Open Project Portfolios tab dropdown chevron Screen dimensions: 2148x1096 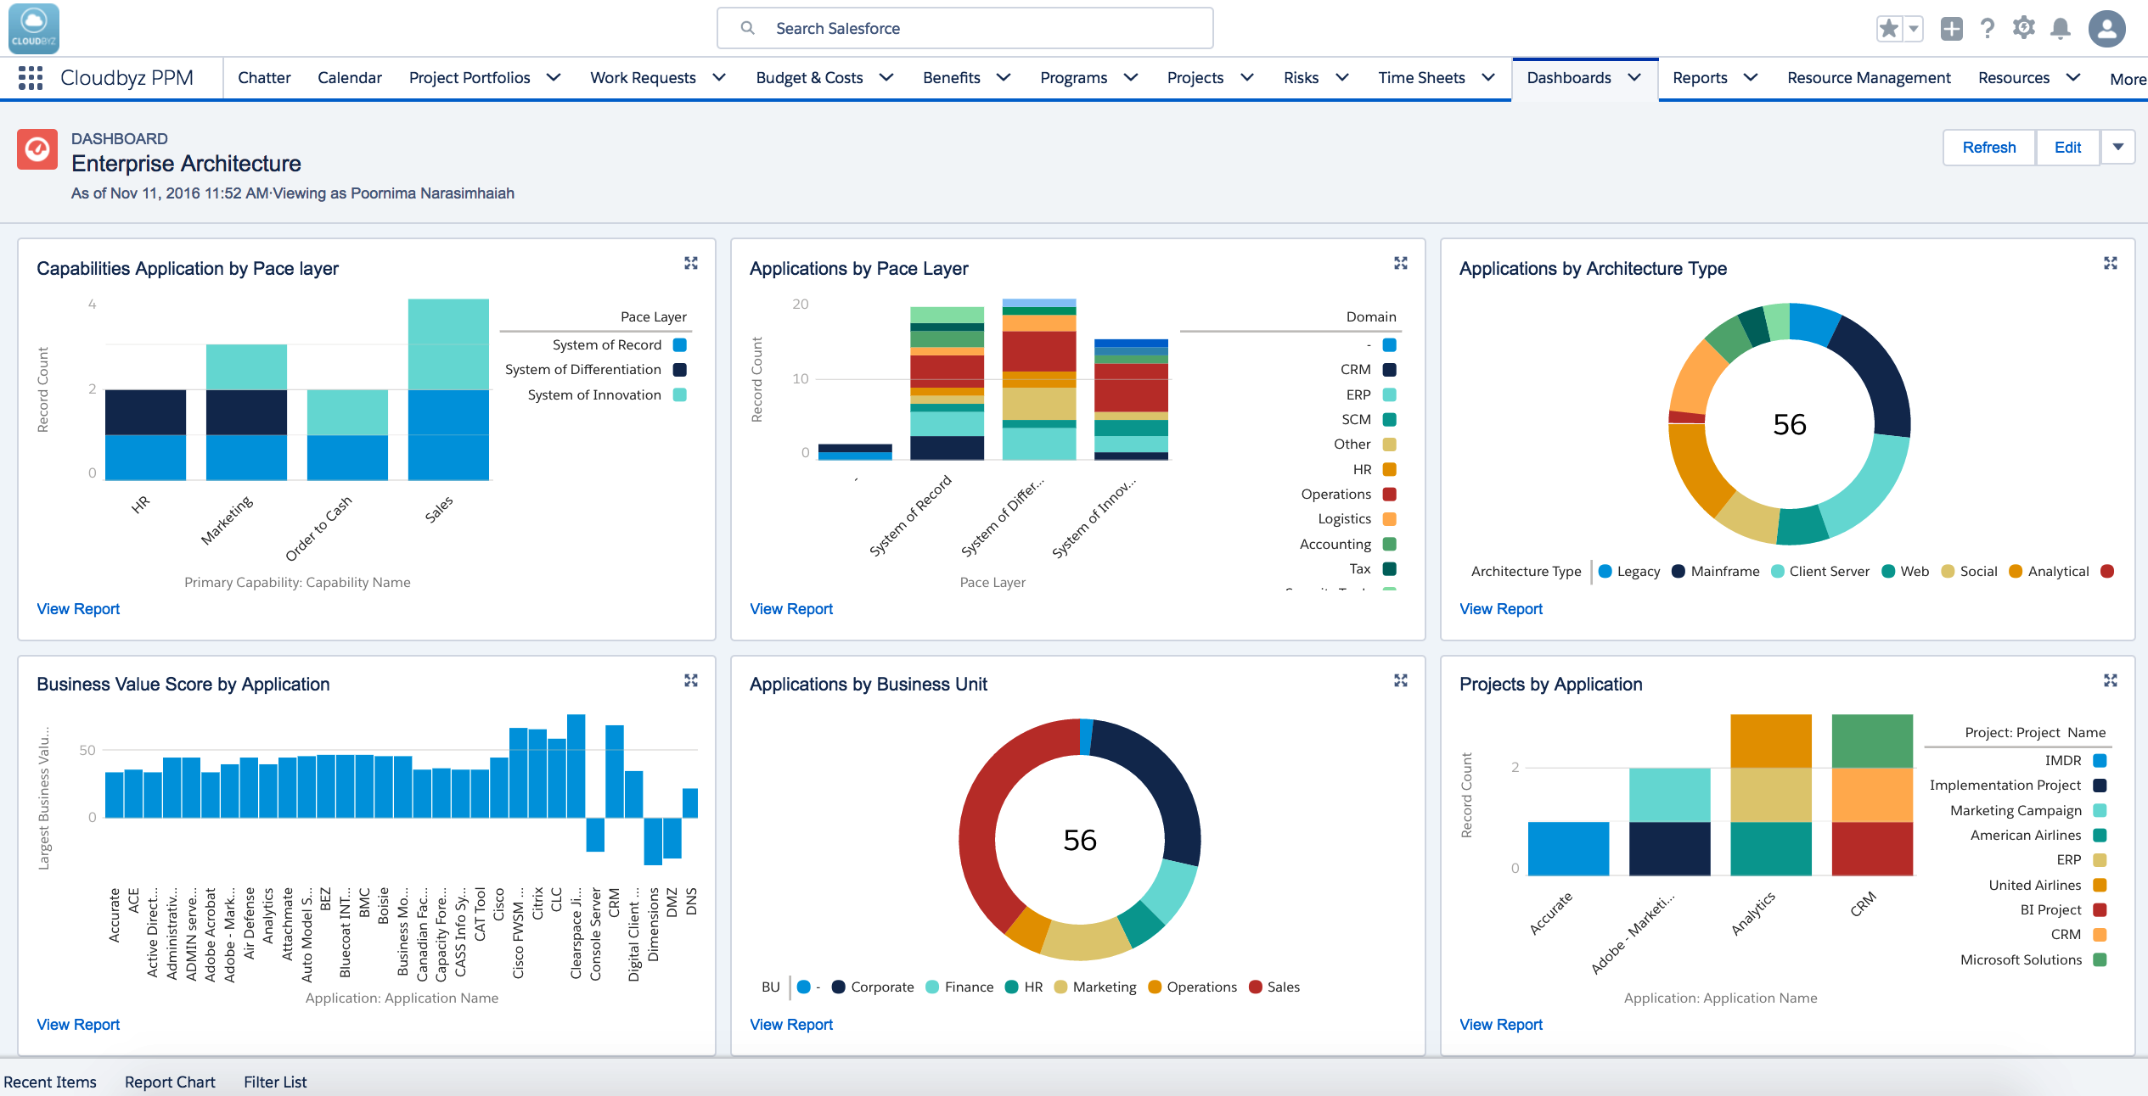tap(554, 78)
